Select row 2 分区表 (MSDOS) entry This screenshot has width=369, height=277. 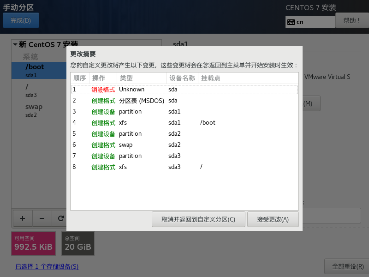point(184,101)
